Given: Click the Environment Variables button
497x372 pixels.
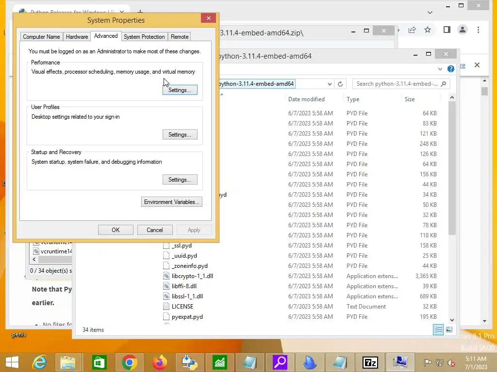Looking at the screenshot, I should [x=171, y=202].
